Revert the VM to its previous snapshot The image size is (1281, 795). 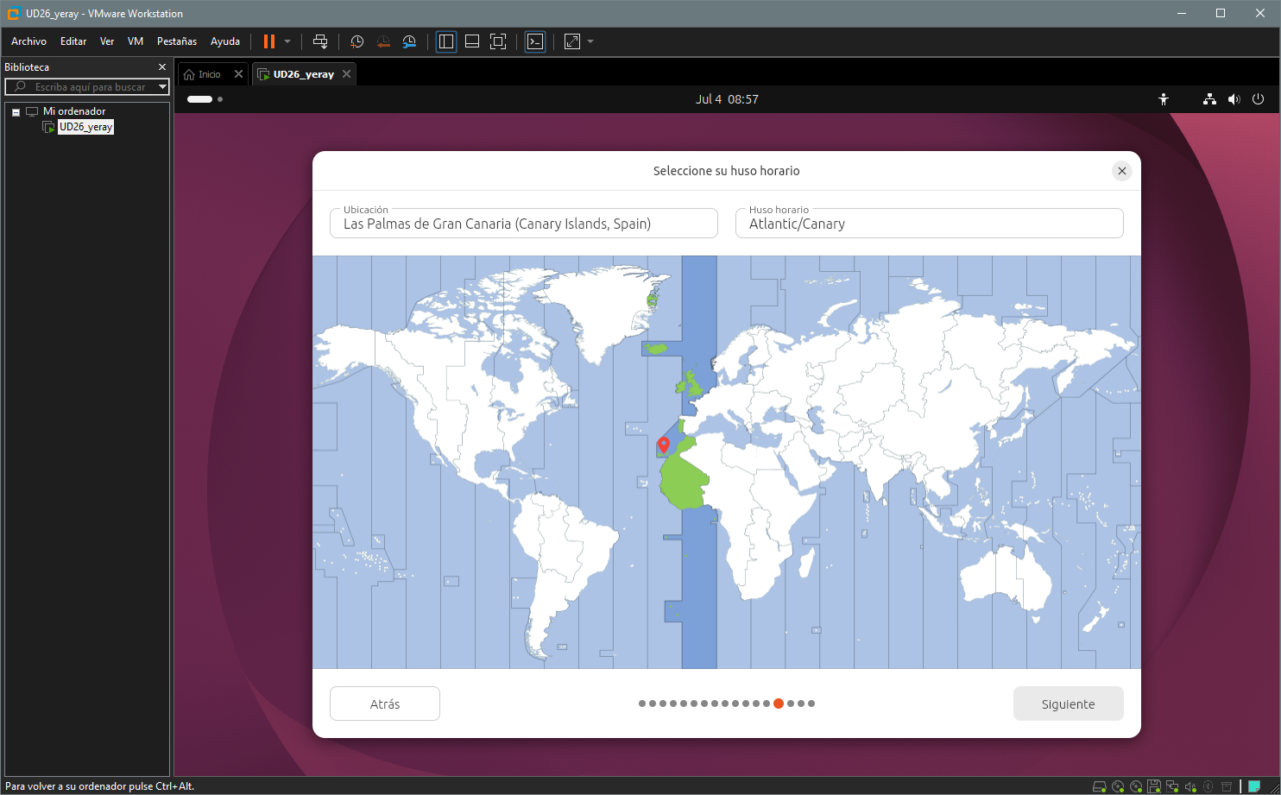(383, 41)
